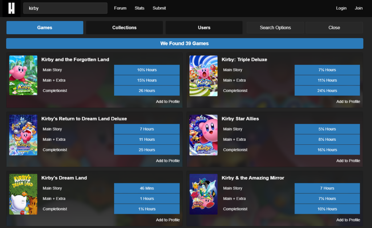372x228 pixels.
Task: Open Kirby's Return to Dream Land Deluxe cover
Action: click(23, 135)
